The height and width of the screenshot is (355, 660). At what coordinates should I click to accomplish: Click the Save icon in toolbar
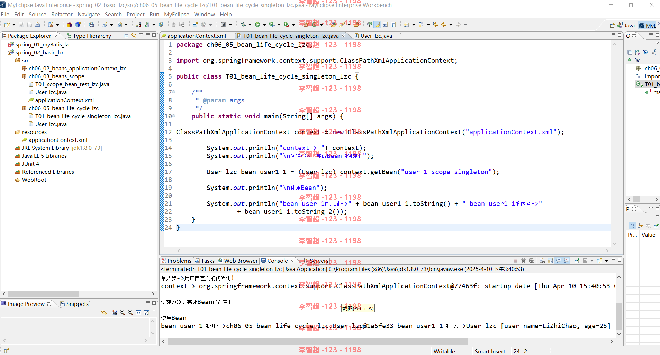coord(21,25)
